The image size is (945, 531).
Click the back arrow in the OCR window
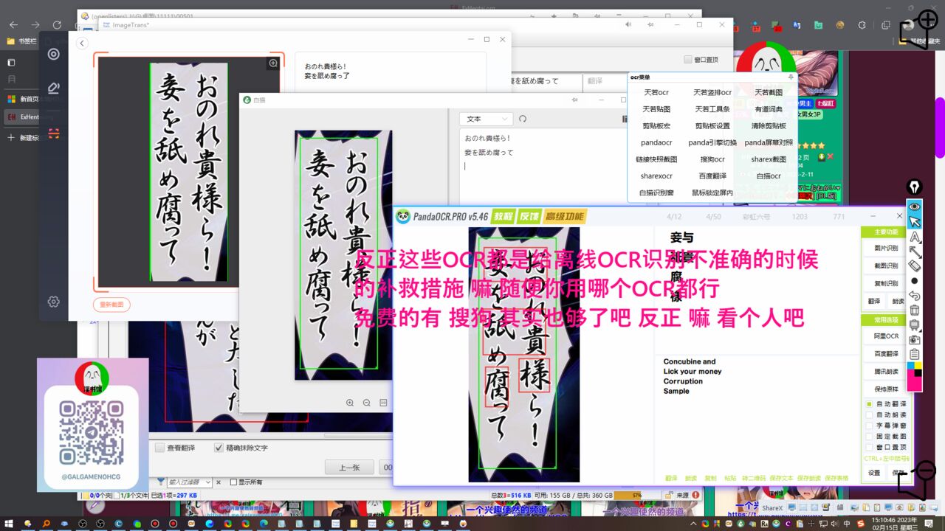point(82,44)
